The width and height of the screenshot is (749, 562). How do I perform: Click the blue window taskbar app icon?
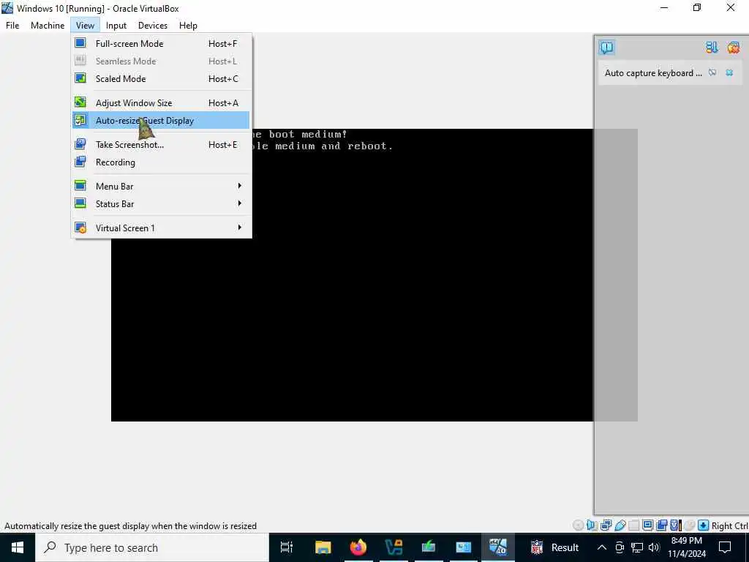click(463, 547)
